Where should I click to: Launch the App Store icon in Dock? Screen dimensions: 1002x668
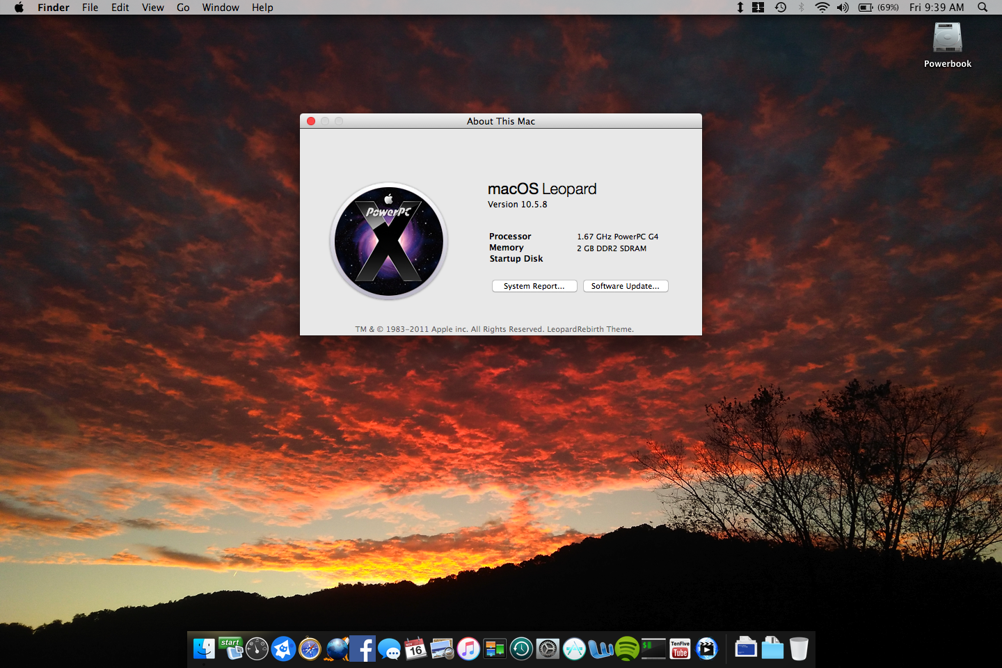(574, 649)
